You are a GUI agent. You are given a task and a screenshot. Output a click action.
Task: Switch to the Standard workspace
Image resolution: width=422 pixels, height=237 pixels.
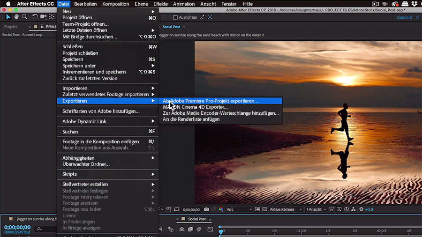pyautogui.click(x=404, y=17)
